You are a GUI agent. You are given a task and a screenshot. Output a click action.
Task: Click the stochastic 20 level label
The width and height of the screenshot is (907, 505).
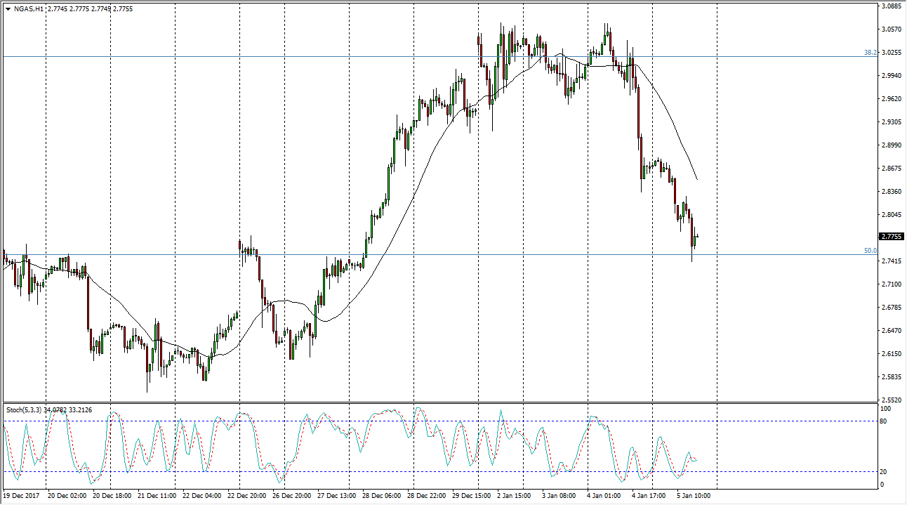click(x=885, y=471)
